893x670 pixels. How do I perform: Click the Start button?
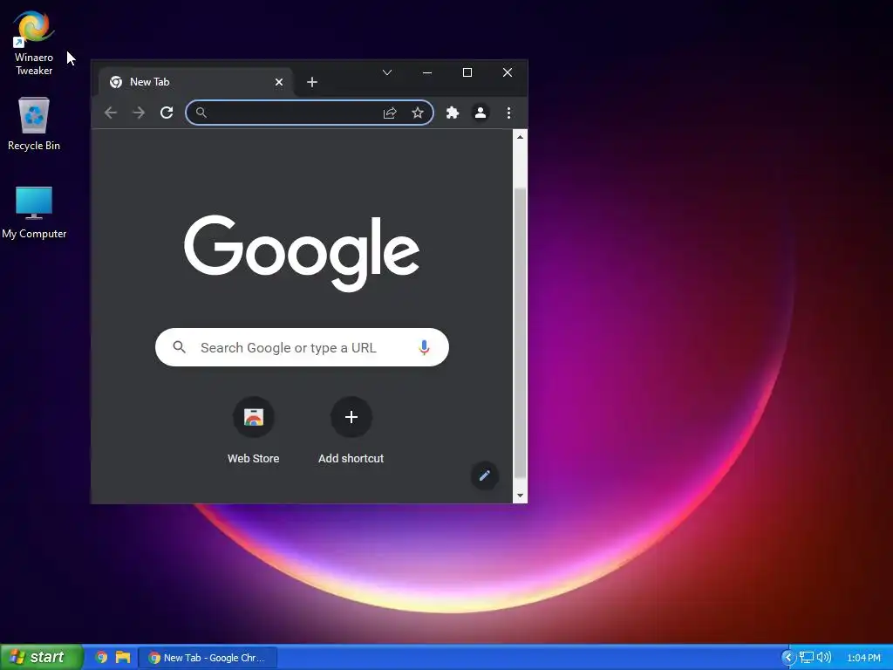pyautogui.click(x=42, y=657)
